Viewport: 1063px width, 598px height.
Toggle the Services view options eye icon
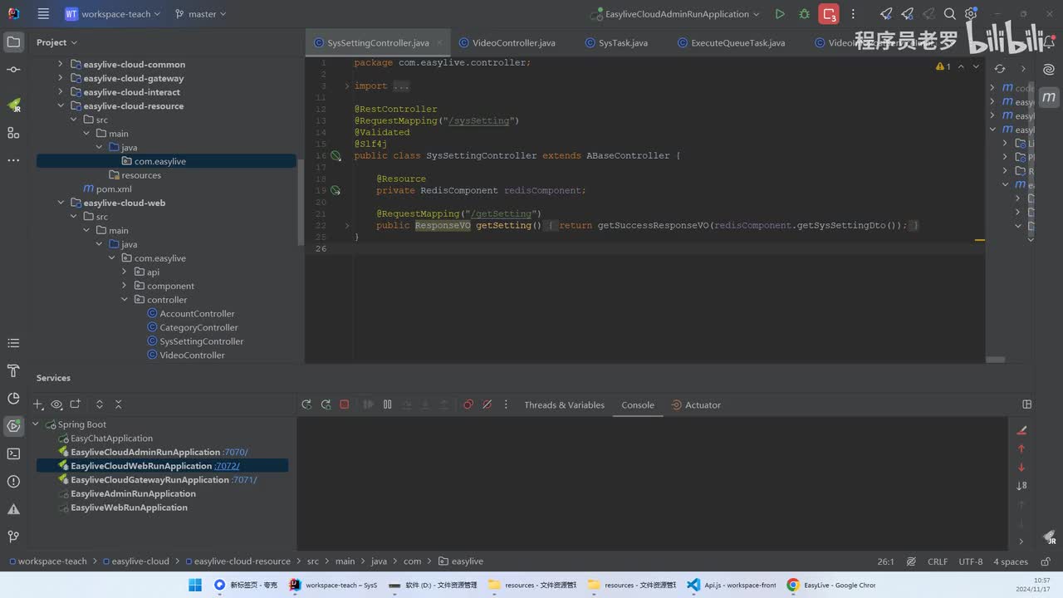[x=56, y=404]
